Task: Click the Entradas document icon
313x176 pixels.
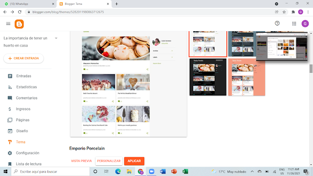Action: pyautogui.click(x=10, y=76)
